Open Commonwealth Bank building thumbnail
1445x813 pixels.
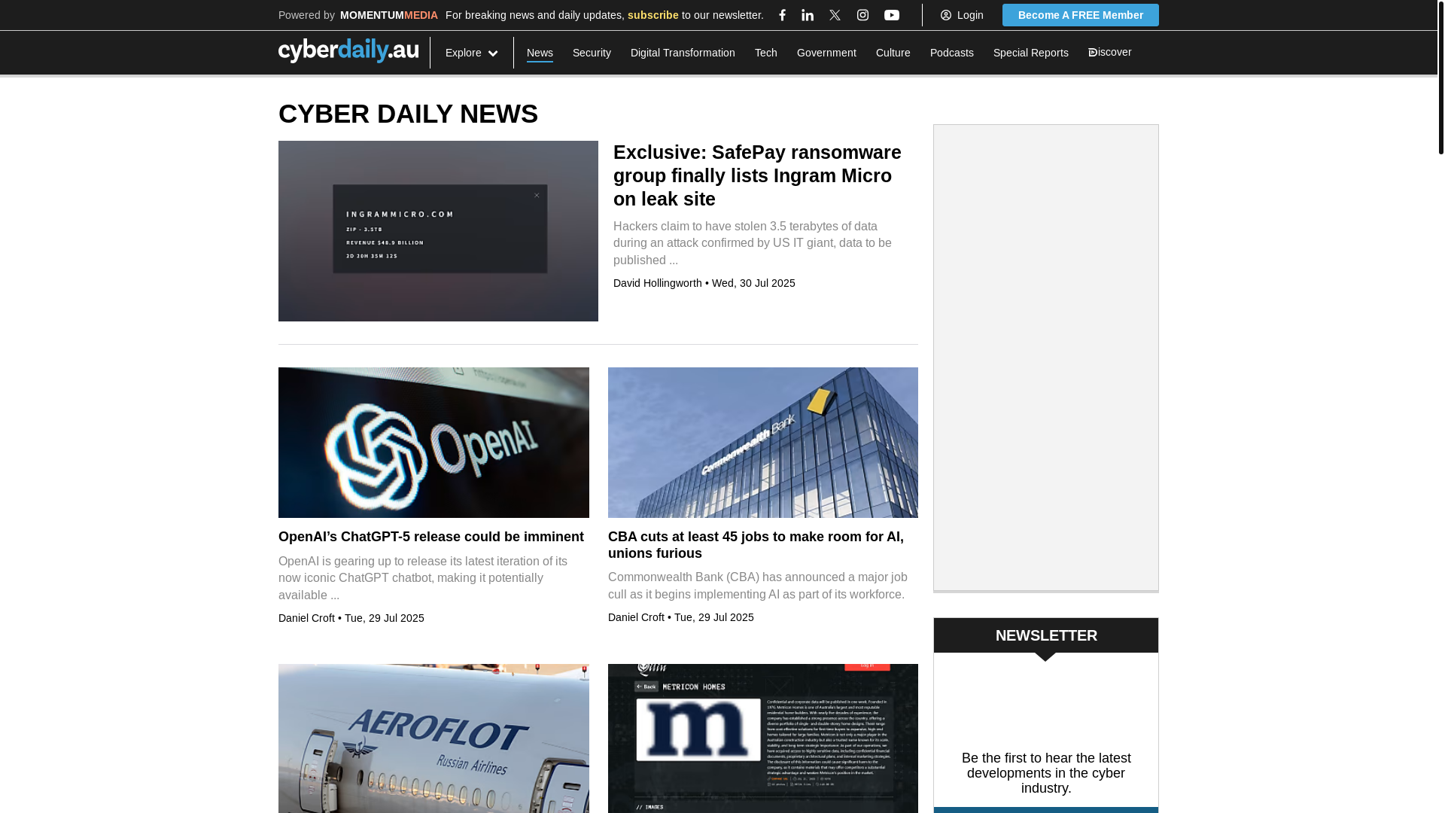point(763,443)
